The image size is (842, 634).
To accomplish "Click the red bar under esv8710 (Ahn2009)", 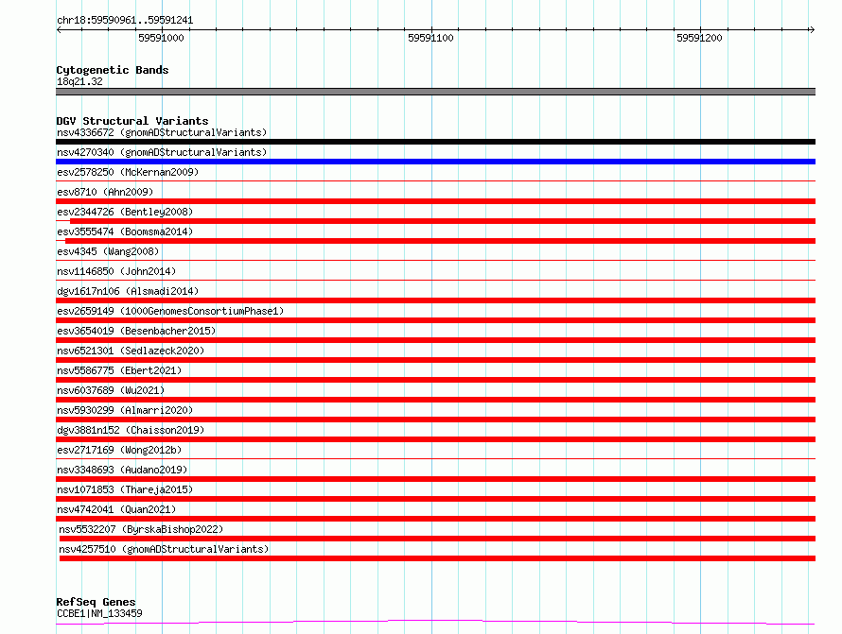I will tap(435, 201).
